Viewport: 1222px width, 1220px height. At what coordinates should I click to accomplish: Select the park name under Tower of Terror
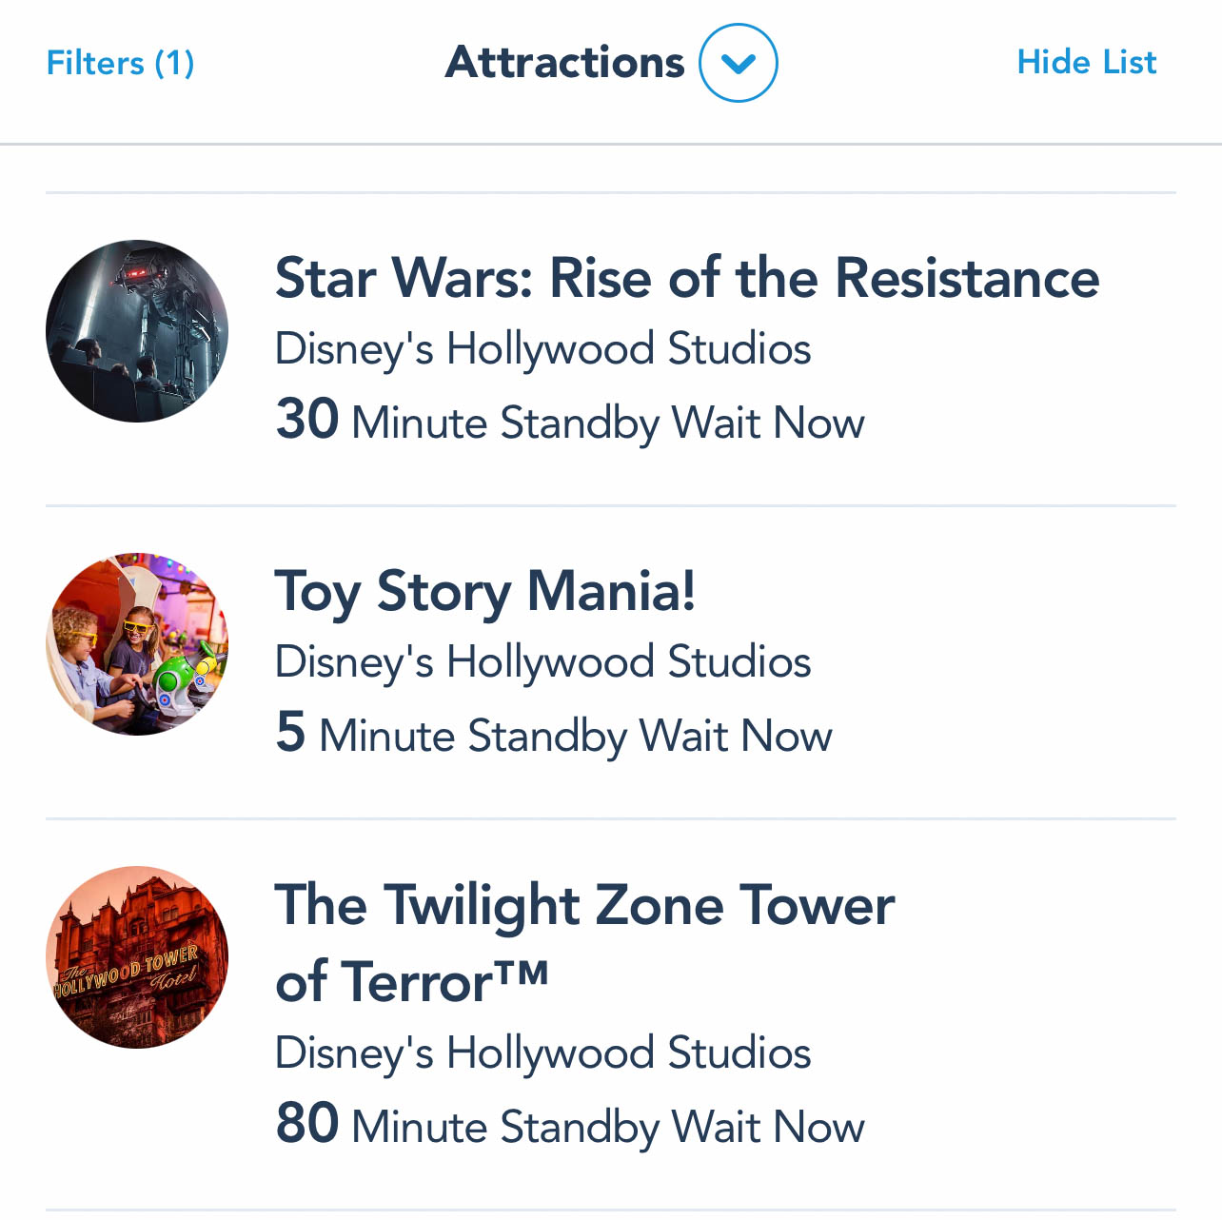tap(542, 1053)
